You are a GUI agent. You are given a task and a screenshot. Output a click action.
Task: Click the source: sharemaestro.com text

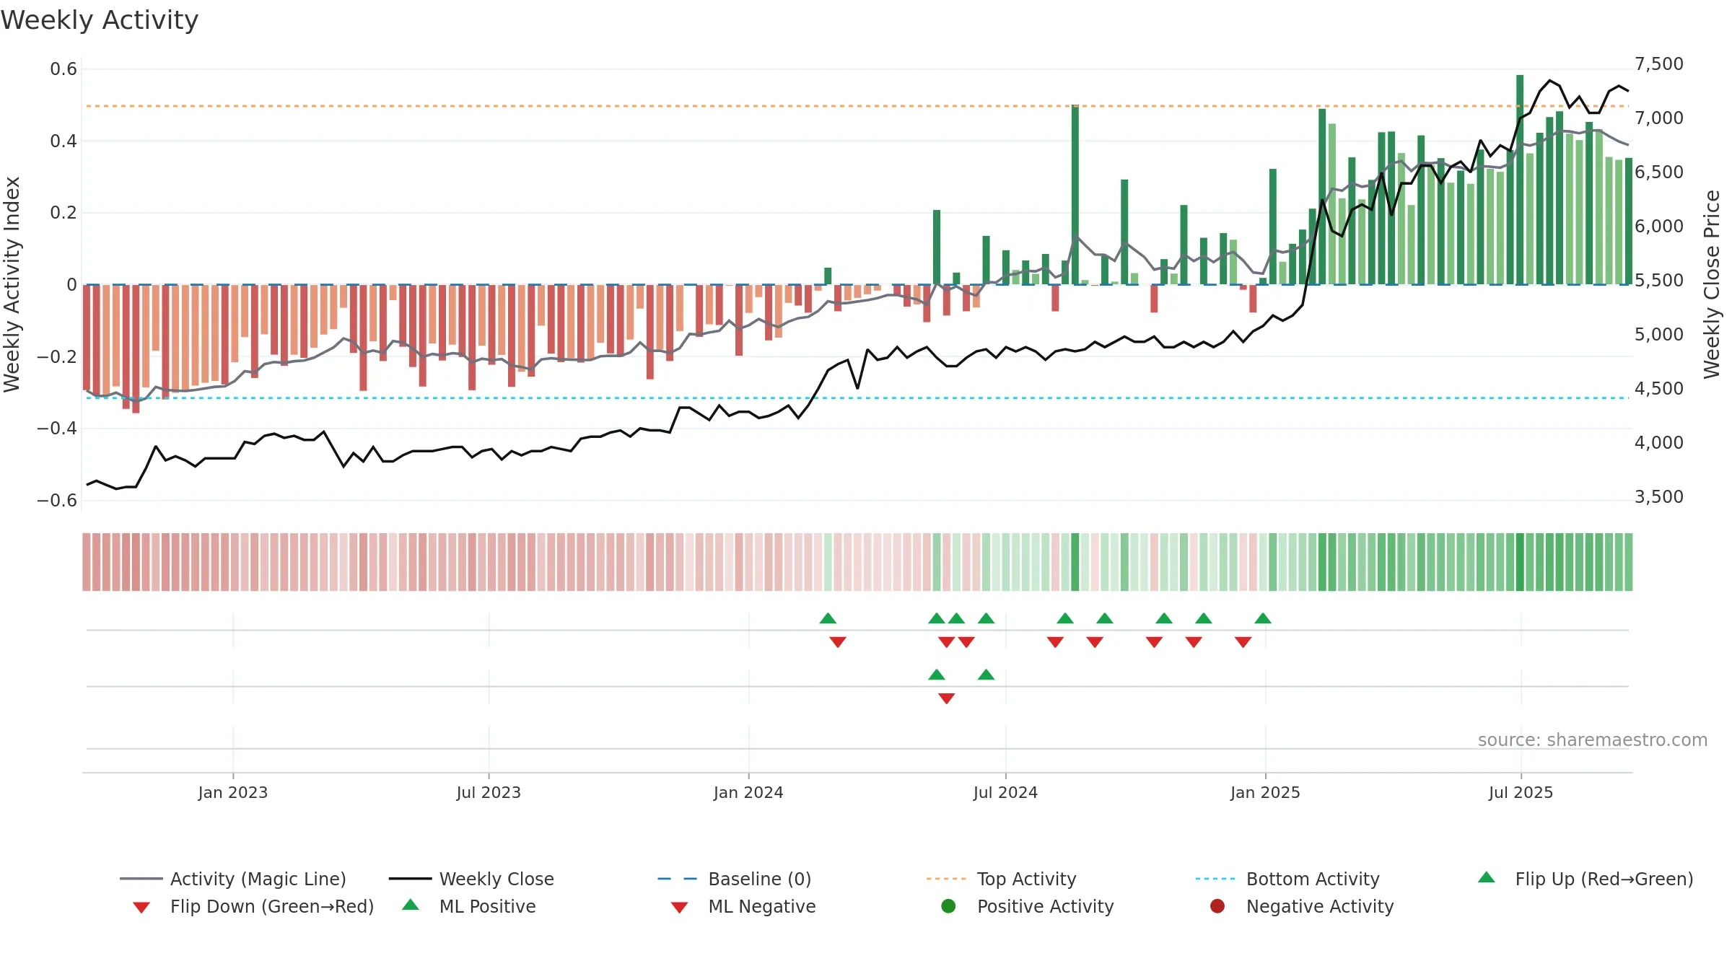(x=1593, y=740)
